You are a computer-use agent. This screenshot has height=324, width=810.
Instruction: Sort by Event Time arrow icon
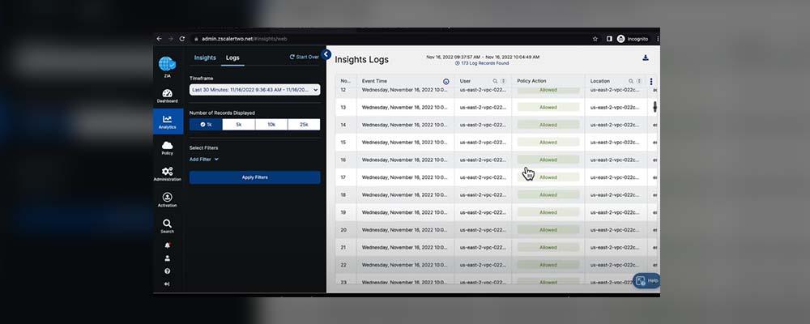coord(446,82)
